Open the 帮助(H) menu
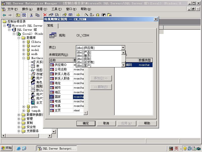Image resolution: width=202 pixels, height=152 pixels. coord(86,9)
